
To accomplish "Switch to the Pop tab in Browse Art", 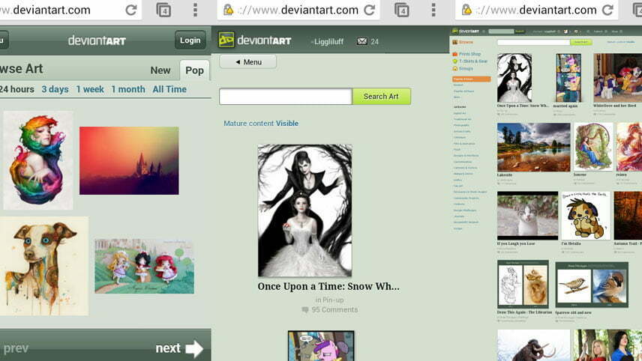I will 194,70.
